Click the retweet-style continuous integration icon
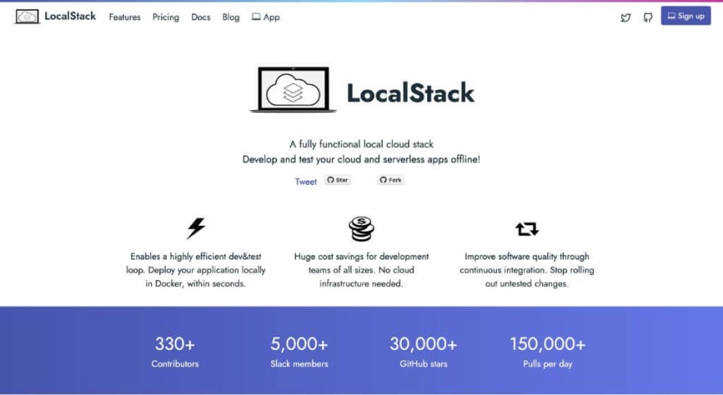The width and height of the screenshot is (723, 395). coord(527,228)
